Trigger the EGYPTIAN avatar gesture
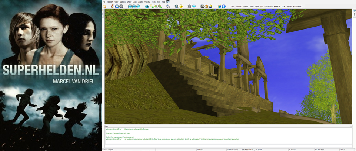The image size is (356, 151). pyautogui.click(x=269, y=7)
